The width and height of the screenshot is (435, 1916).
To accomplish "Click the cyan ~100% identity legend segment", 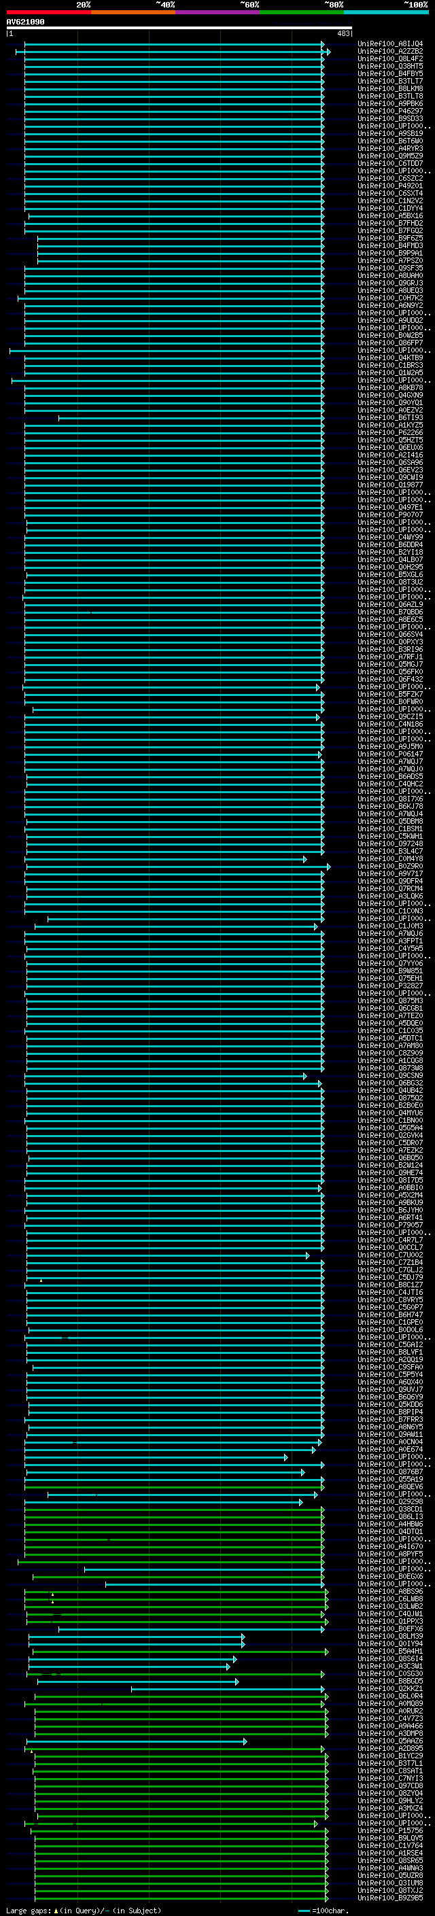I will (387, 12).
